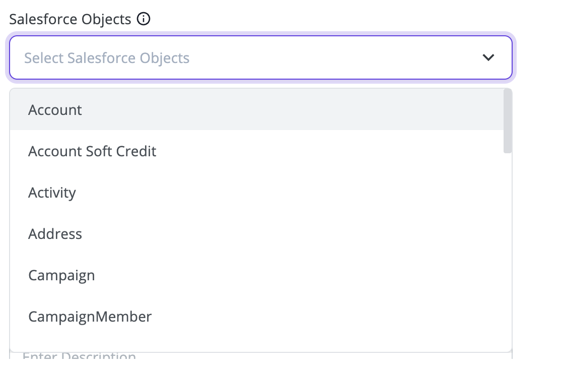Focus the Select Salesforce Objects combo box
This screenshot has height=369, width=564.
tap(261, 57)
